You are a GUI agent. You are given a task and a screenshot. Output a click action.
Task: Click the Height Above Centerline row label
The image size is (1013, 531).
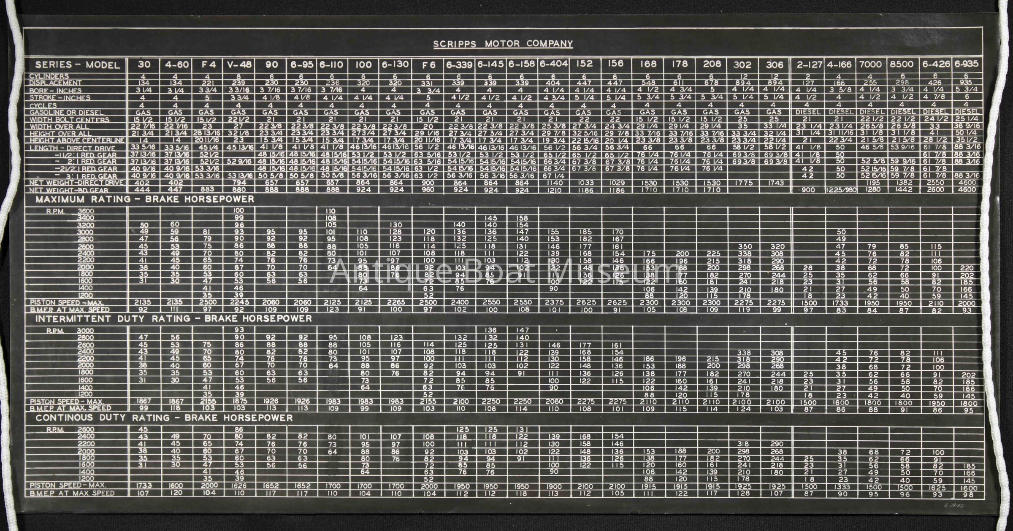pyautogui.click(x=77, y=140)
